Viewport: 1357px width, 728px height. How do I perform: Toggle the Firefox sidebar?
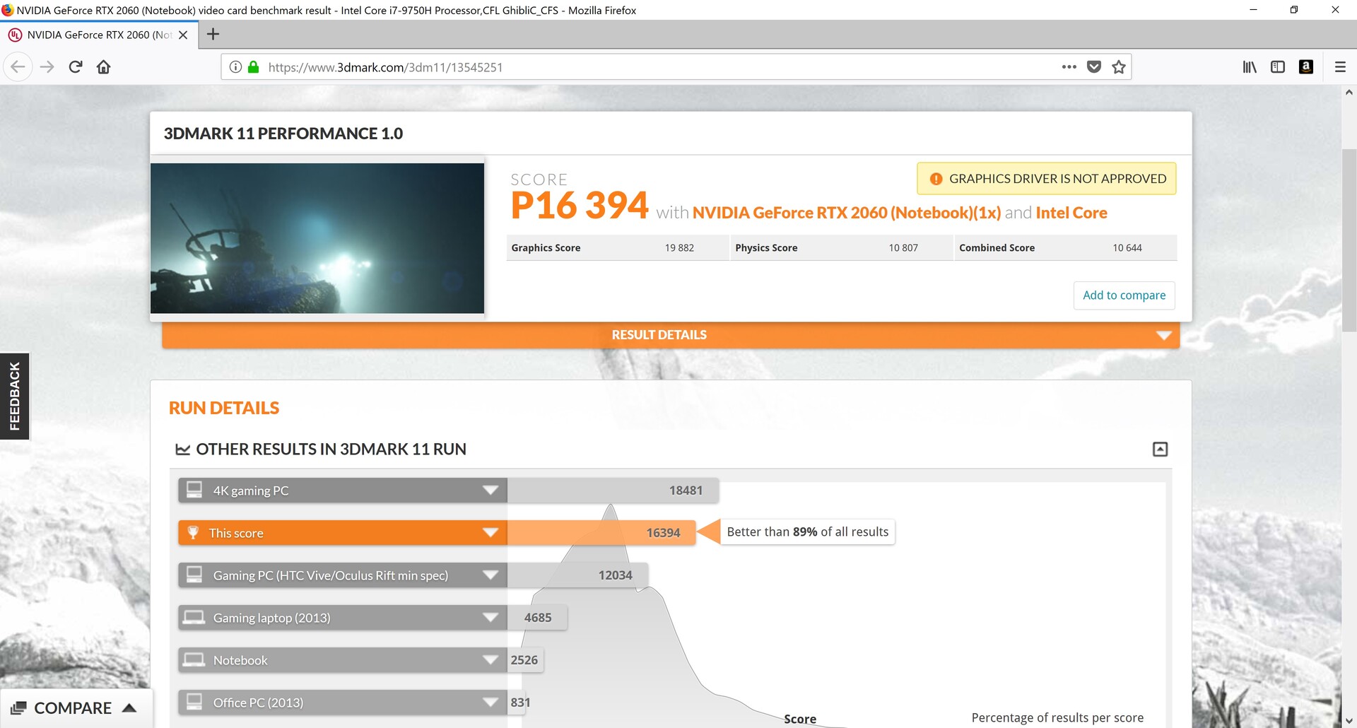[x=1278, y=67]
